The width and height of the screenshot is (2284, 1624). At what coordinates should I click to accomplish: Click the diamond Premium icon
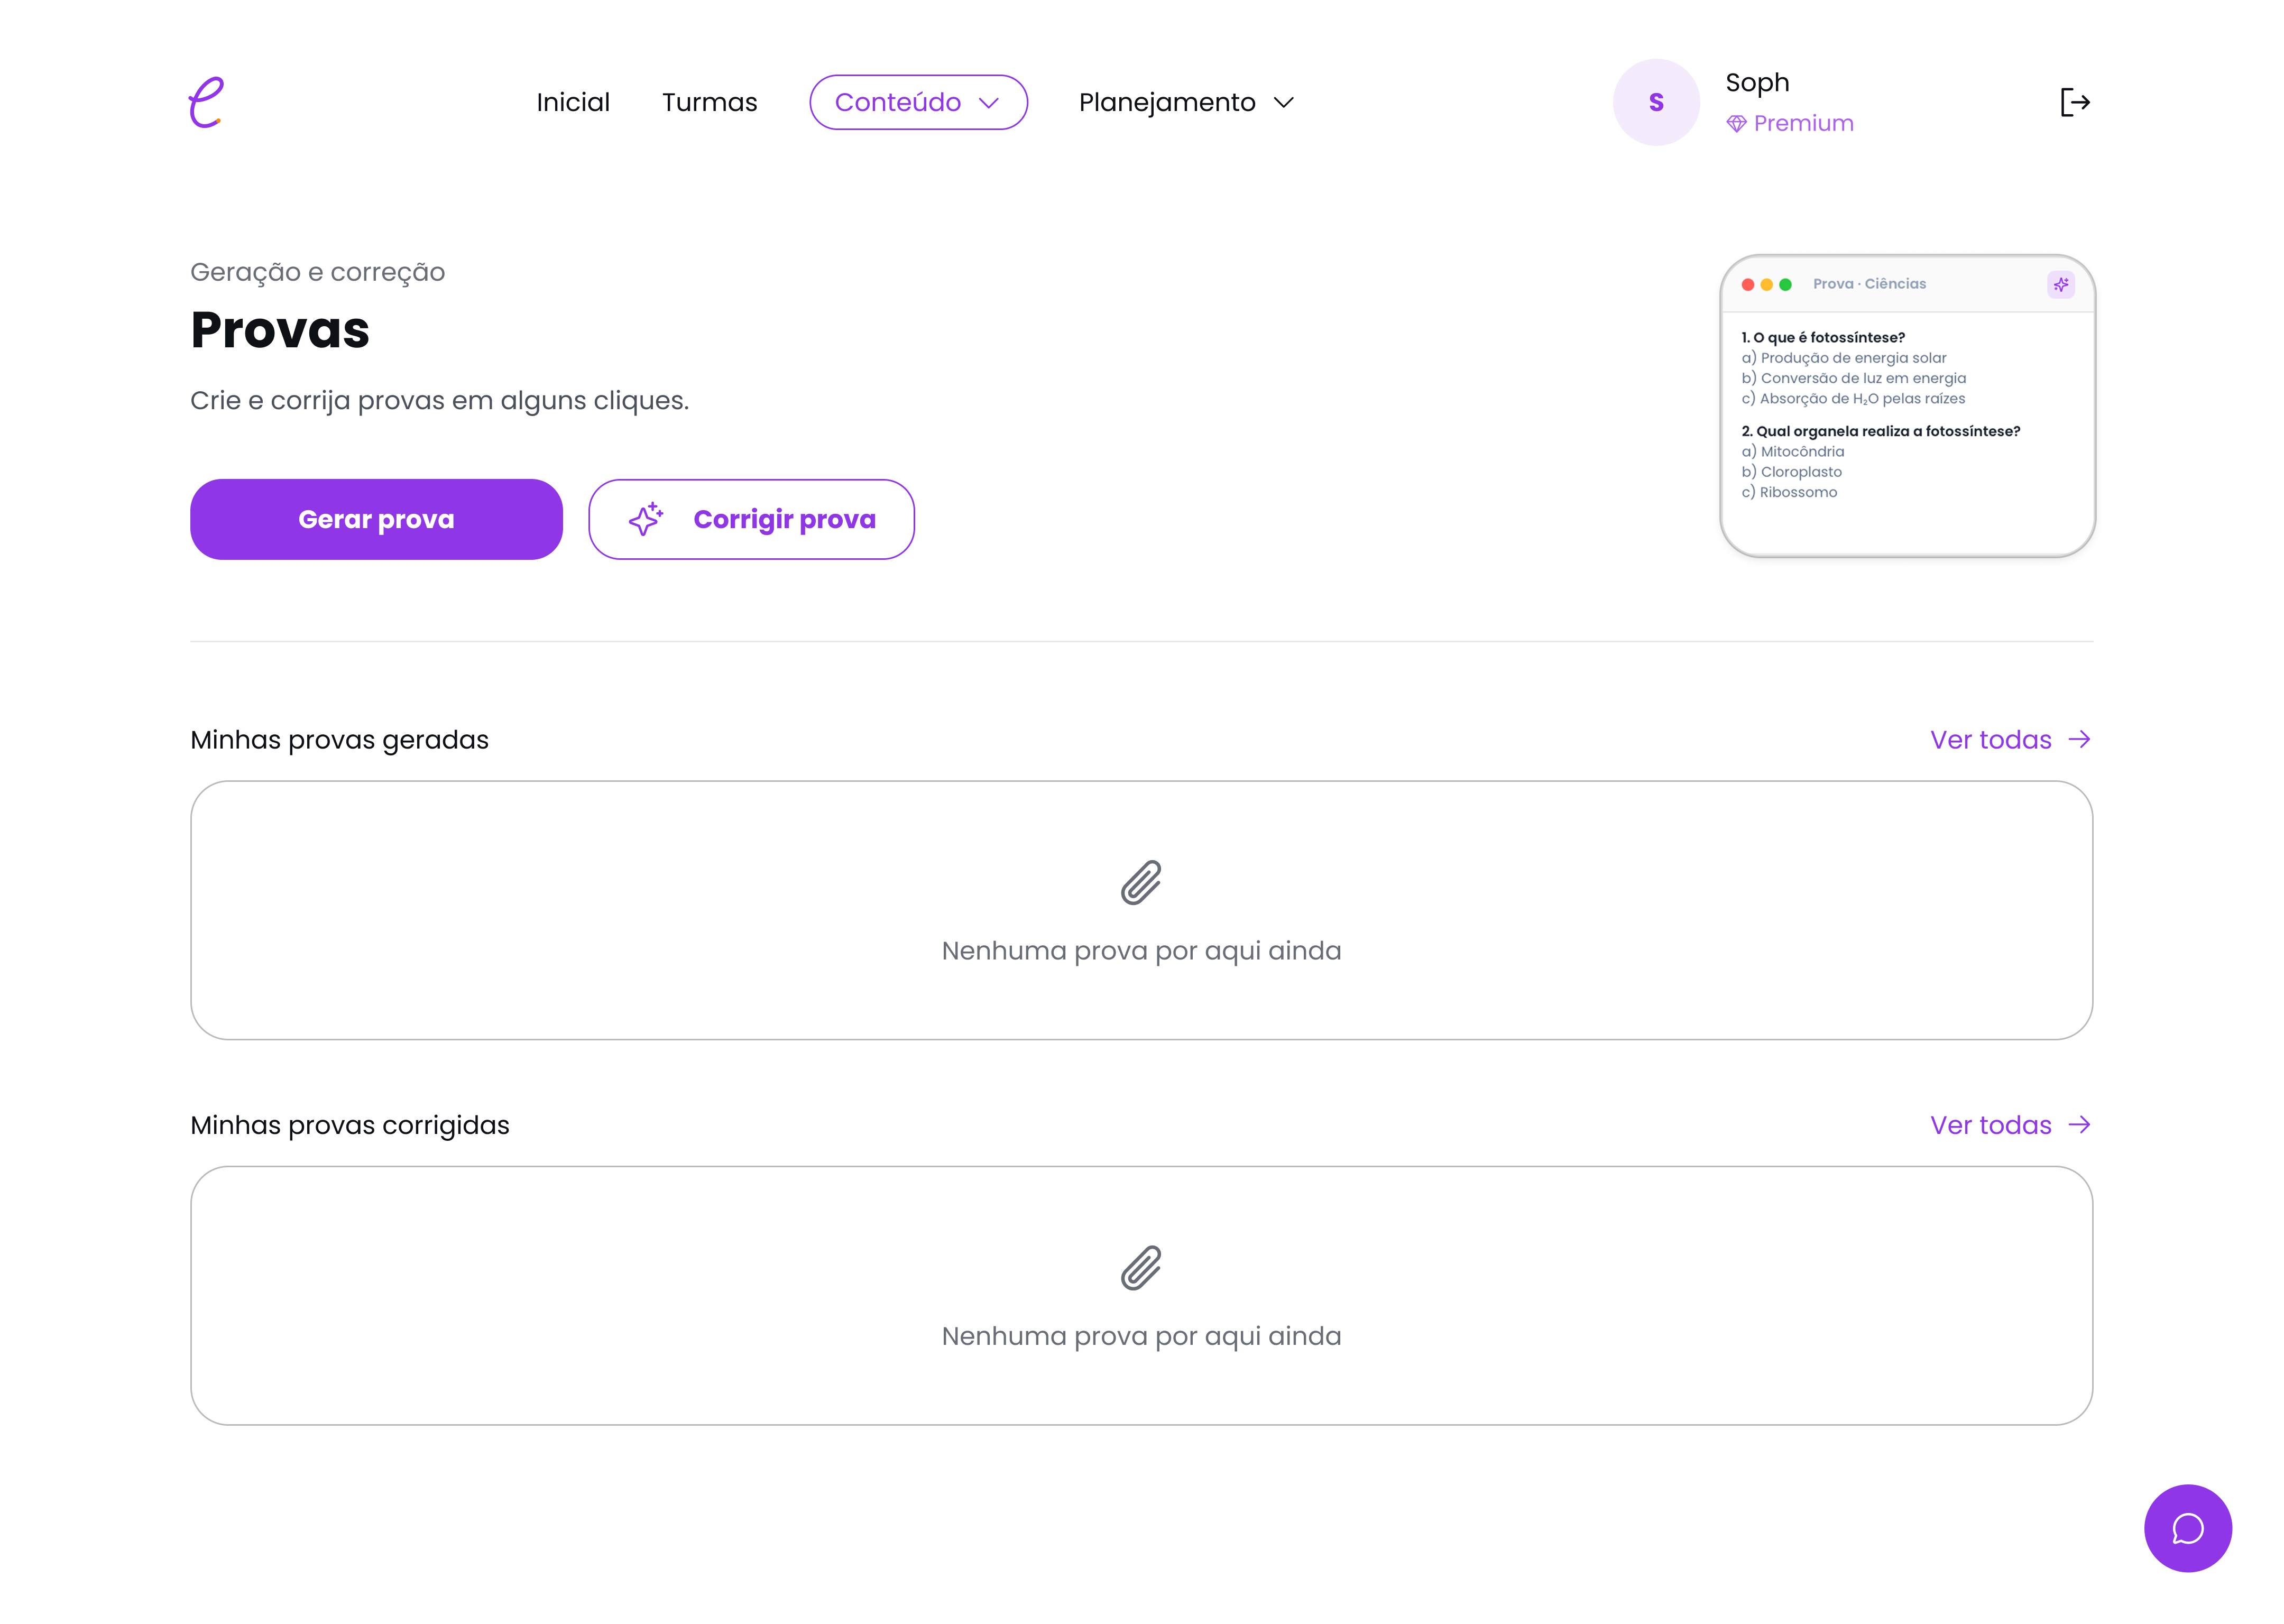pyautogui.click(x=1736, y=124)
